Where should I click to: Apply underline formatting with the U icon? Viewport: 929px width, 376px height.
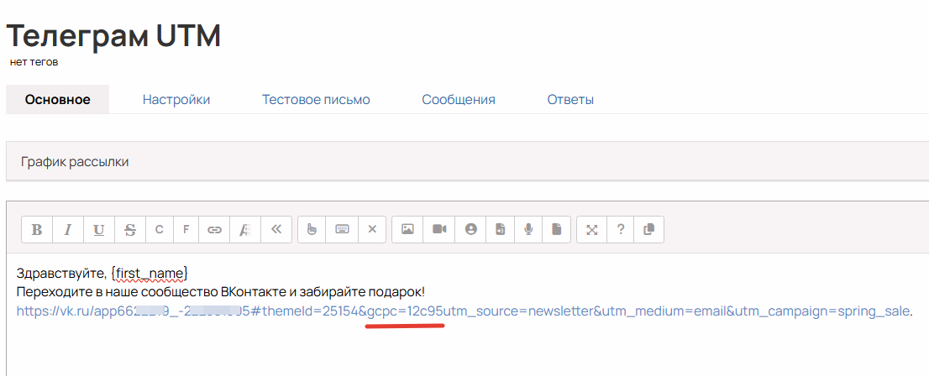point(99,230)
